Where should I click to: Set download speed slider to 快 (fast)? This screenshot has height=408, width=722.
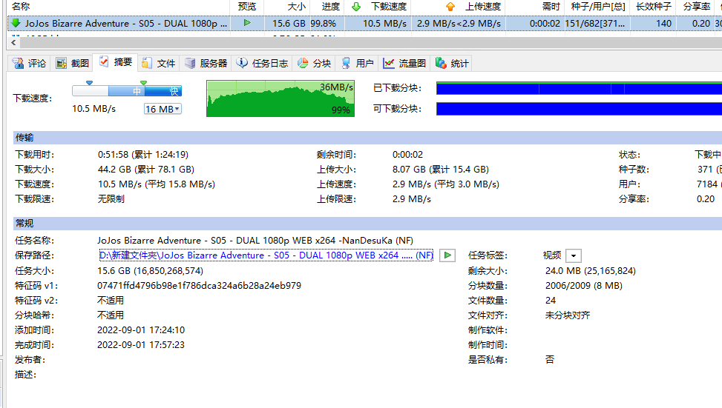173,91
